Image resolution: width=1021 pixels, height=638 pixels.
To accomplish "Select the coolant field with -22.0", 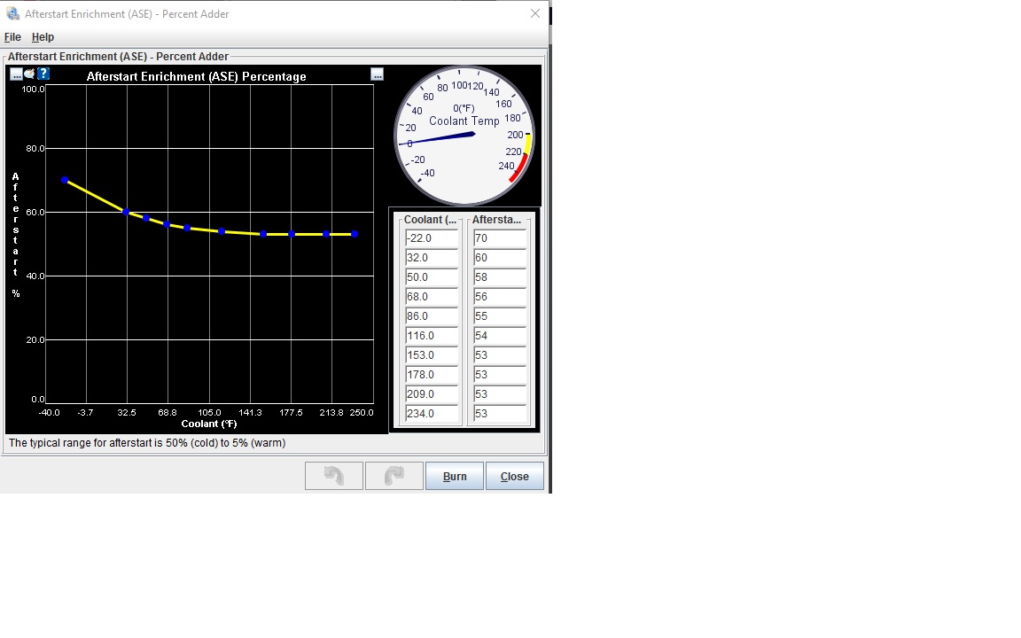I will [x=432, y=238].
